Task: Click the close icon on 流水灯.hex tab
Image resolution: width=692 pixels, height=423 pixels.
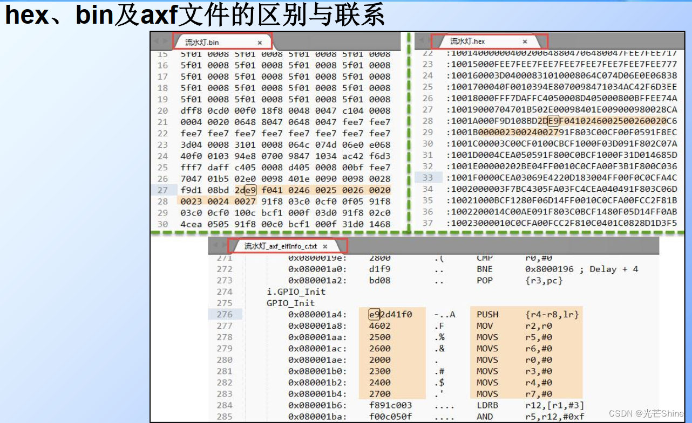Action: point(525,41)
